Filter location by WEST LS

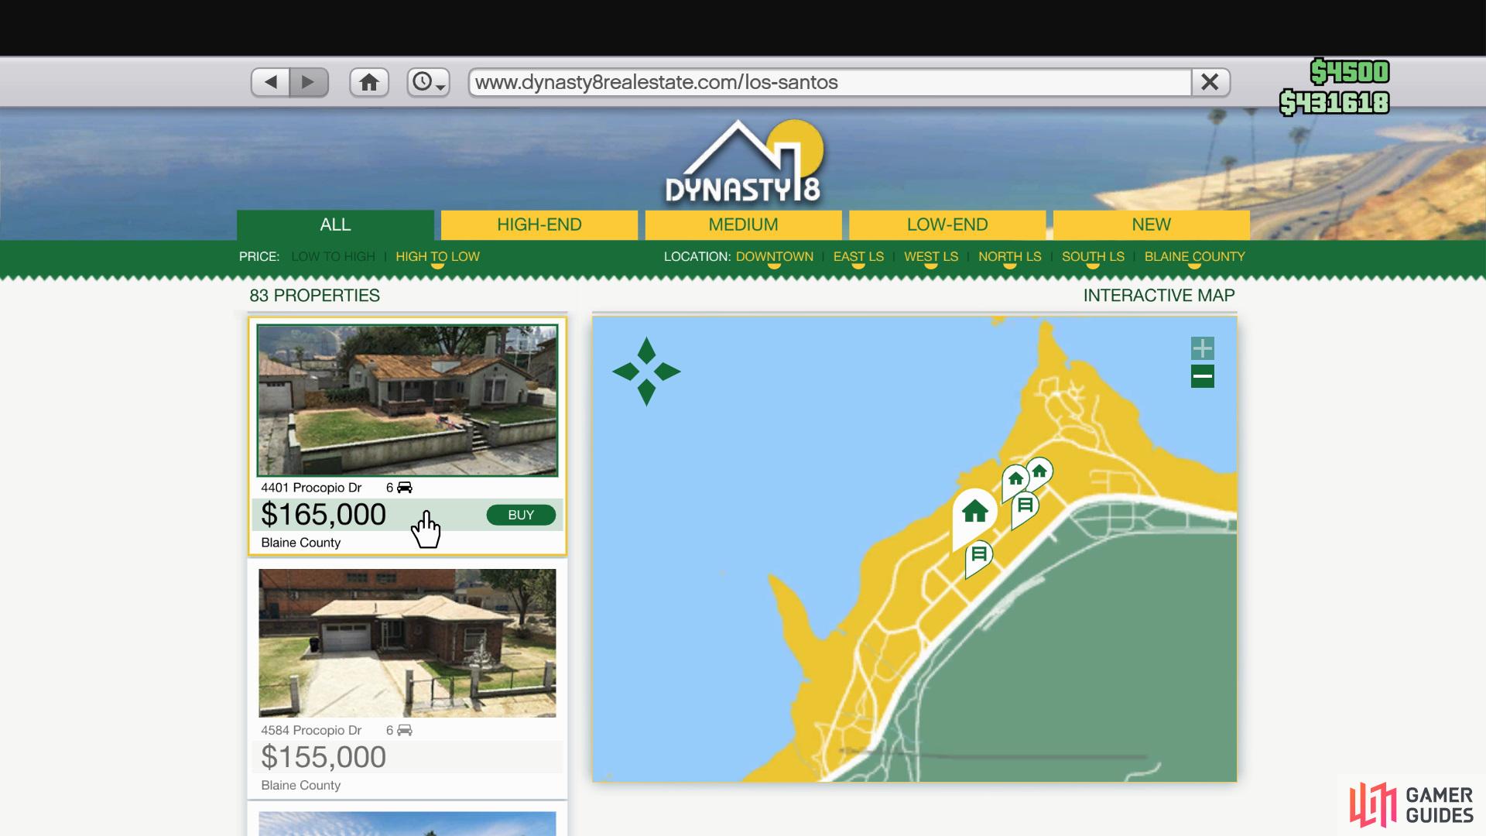[931, 256]
